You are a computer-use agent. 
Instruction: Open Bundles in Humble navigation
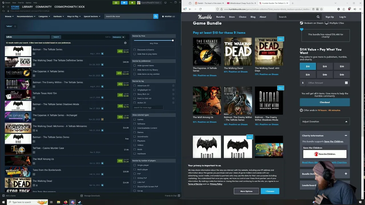coord(220,17)
